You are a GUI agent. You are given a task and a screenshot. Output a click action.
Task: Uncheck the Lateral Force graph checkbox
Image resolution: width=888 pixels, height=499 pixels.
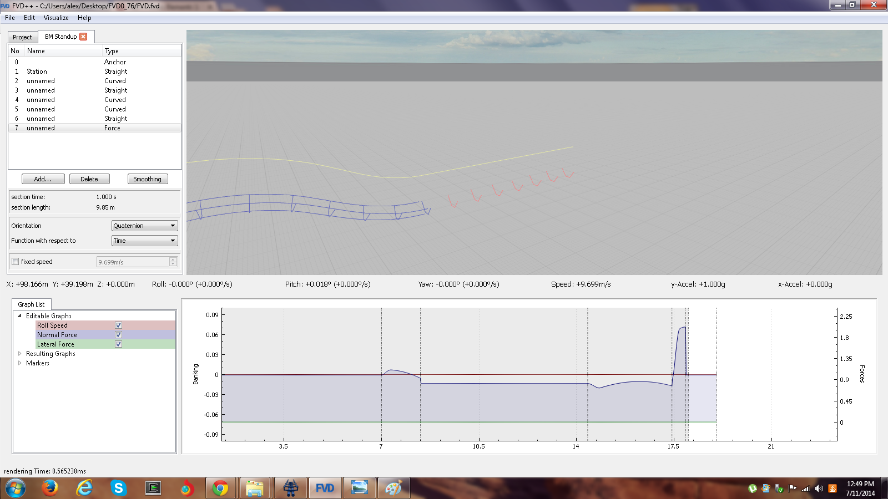(x=118, y=344)
